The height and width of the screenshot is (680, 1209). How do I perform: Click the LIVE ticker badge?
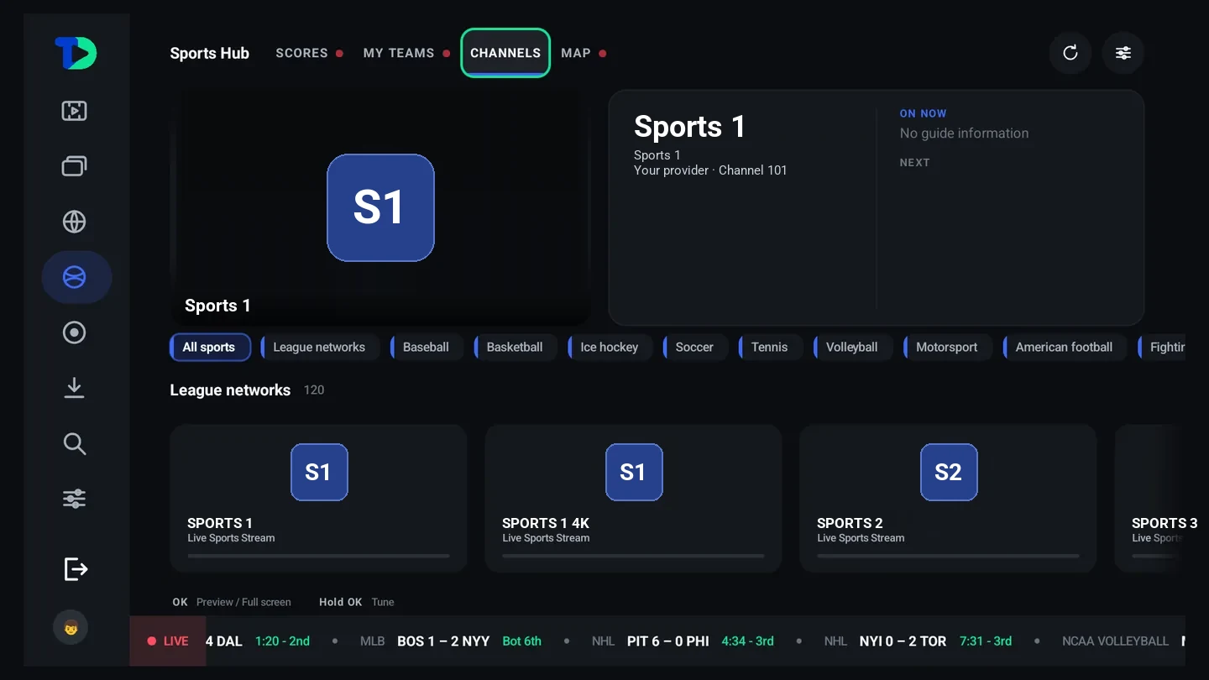(168, 641)
